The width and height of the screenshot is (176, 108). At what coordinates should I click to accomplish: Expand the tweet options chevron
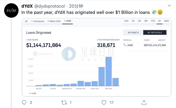(x=169, y=6)
